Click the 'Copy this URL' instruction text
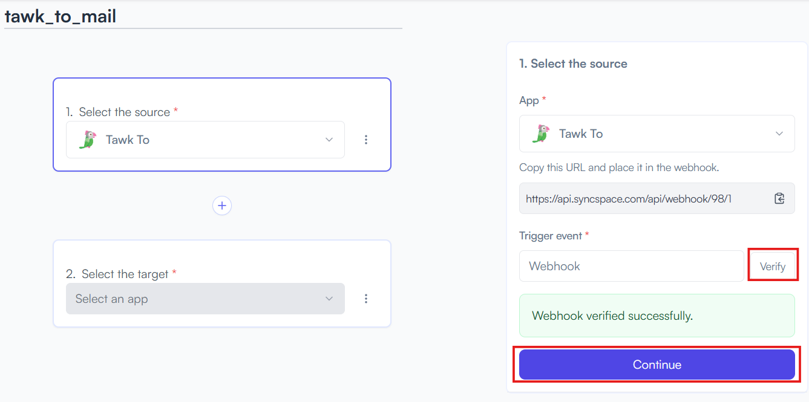809x402 pixels. point(619,167)
